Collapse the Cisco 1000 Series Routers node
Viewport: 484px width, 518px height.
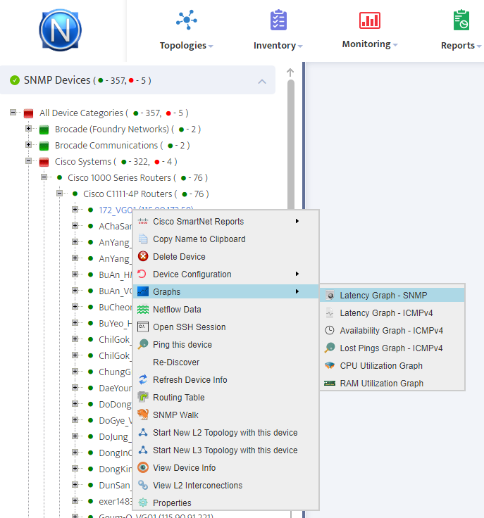coord(44,177)
